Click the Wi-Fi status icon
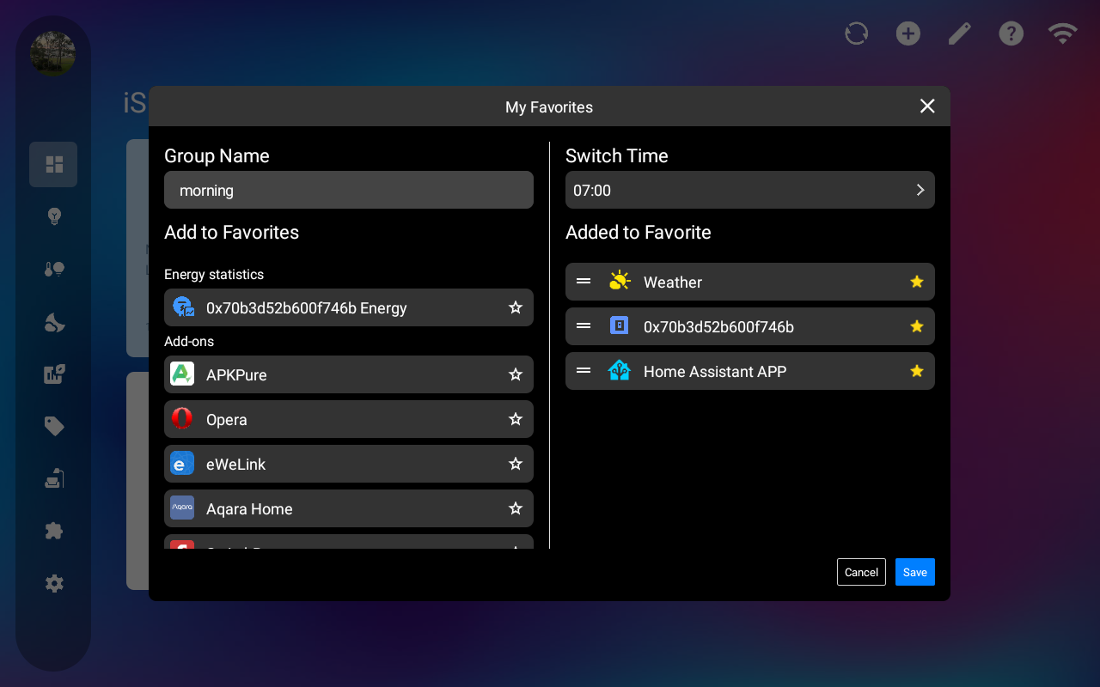The height and width of the screenshot is (687, 1100). click(x=1062, y=33)
